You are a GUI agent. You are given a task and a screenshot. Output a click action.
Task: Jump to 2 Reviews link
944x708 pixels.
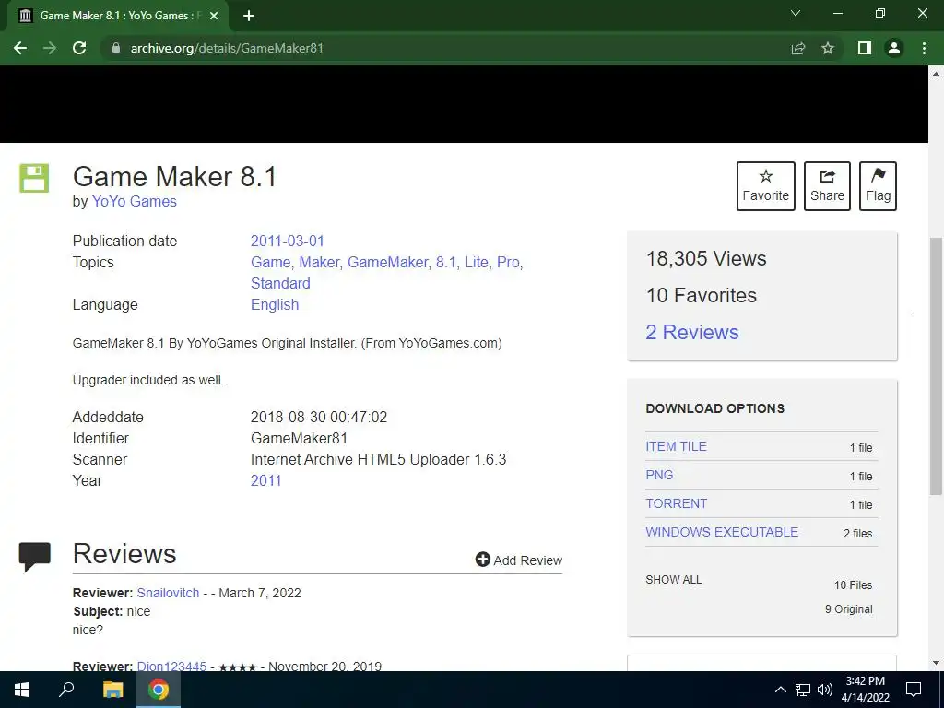click(x=692, y=332)
